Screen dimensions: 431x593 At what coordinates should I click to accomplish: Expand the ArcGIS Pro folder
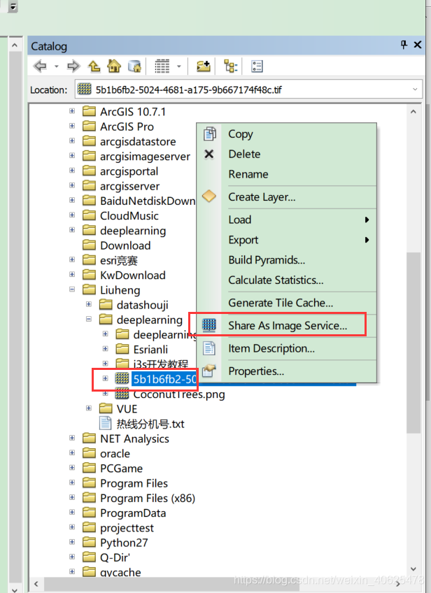click(72, 126)
